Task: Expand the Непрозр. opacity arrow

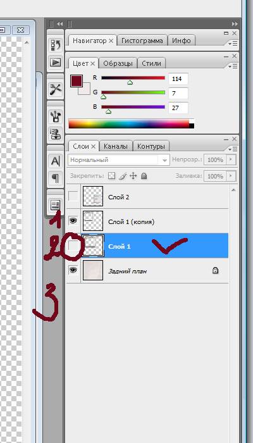Action: coord(231,159)
